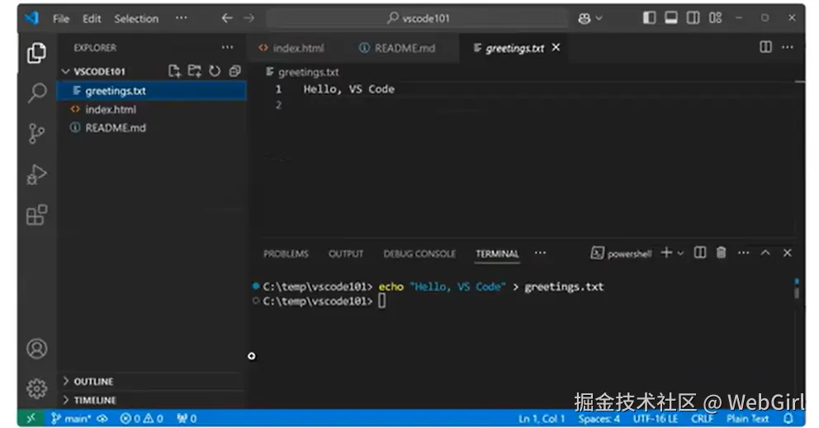The width and height of the screenshot is (819, 428).
Task: Close the greetings.txt tab
Action: coord(556,48)
